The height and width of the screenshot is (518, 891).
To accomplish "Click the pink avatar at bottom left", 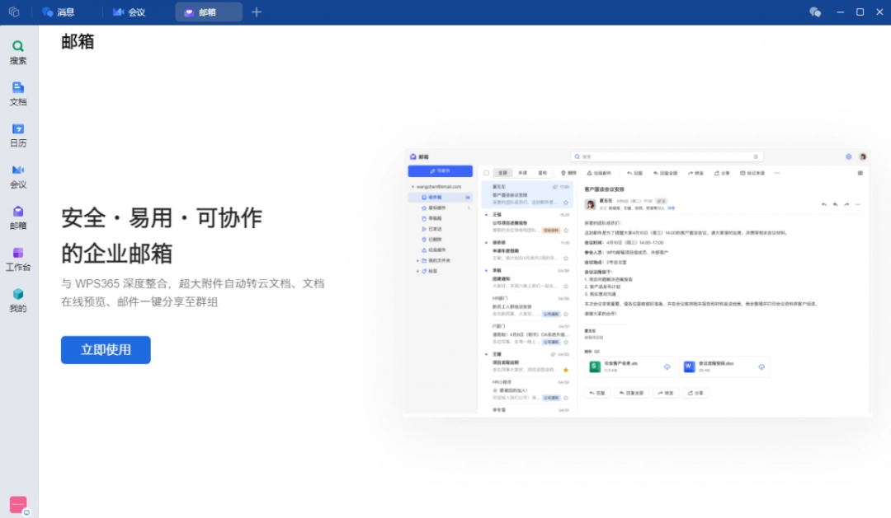I will (18, 503).
